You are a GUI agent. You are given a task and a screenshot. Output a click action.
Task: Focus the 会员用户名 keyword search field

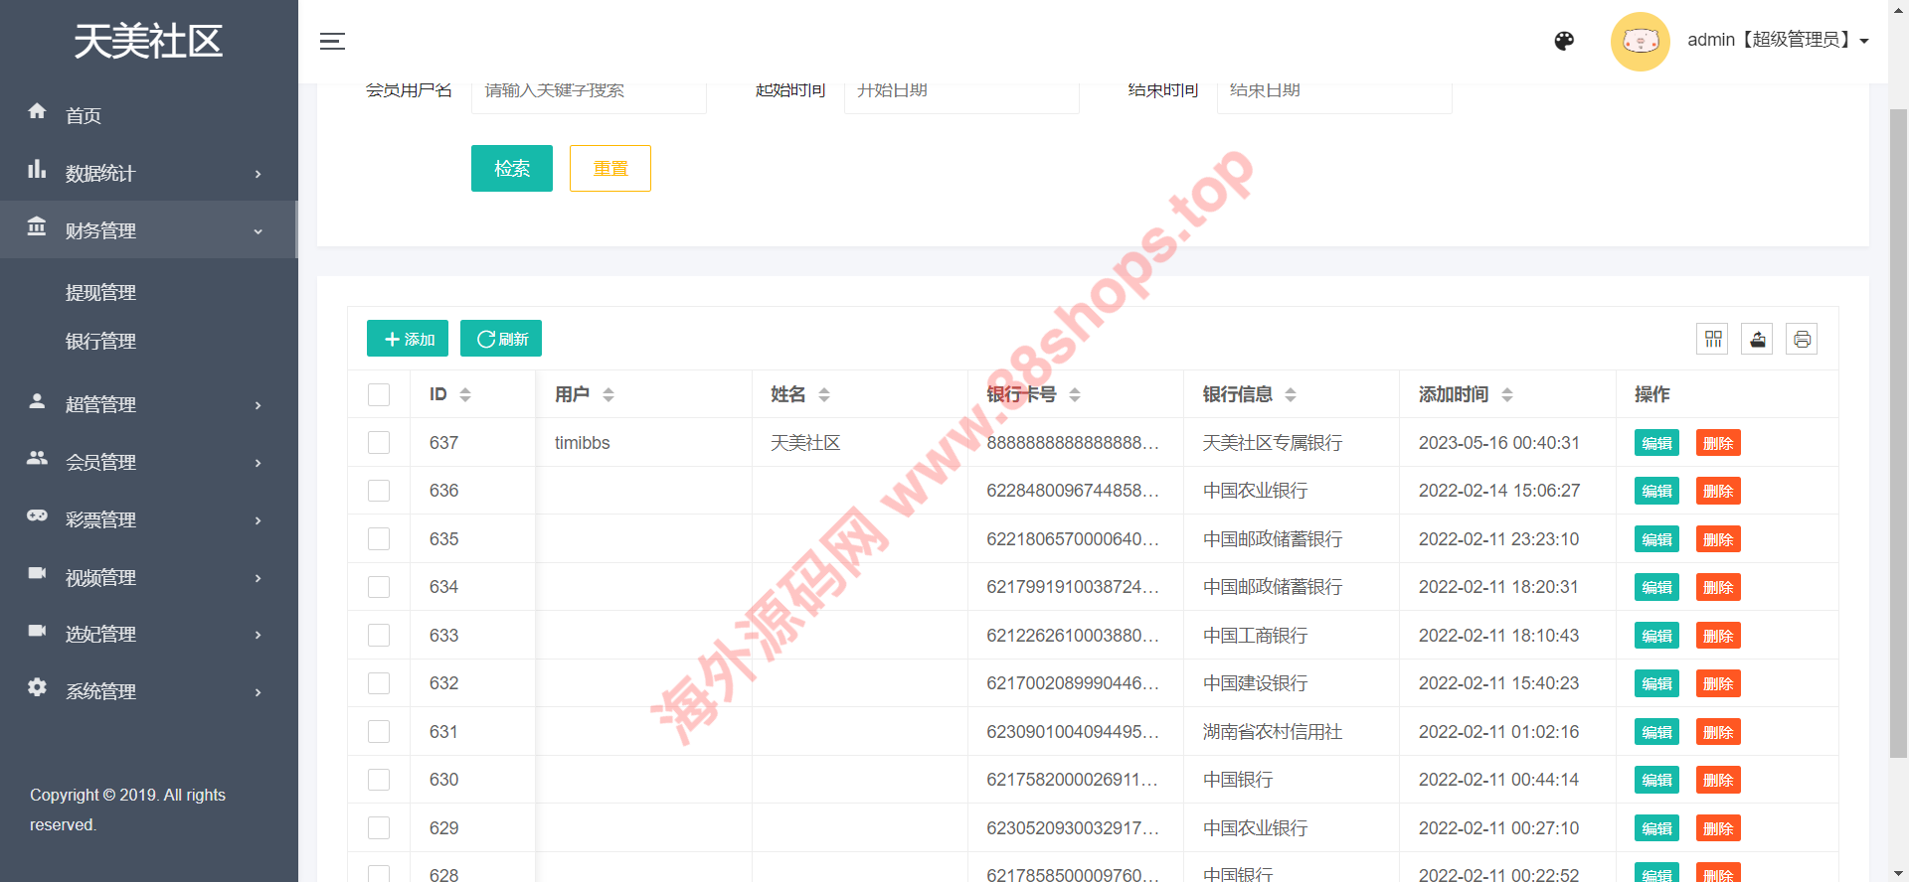[589, 92]
